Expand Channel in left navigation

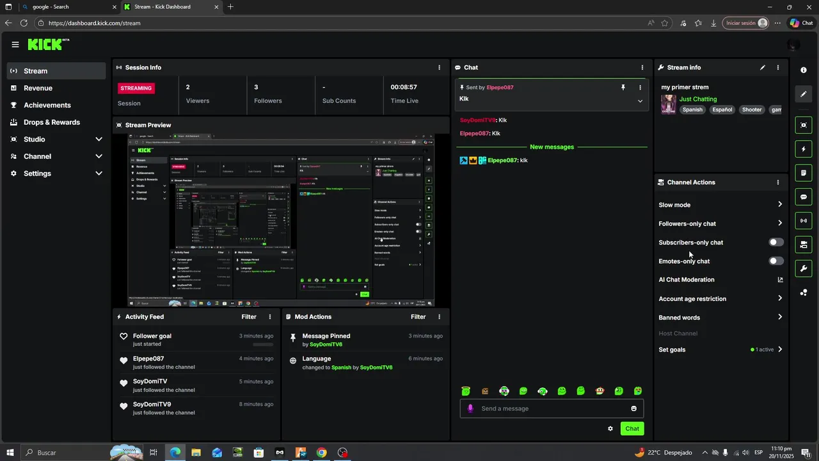[99, 156]
